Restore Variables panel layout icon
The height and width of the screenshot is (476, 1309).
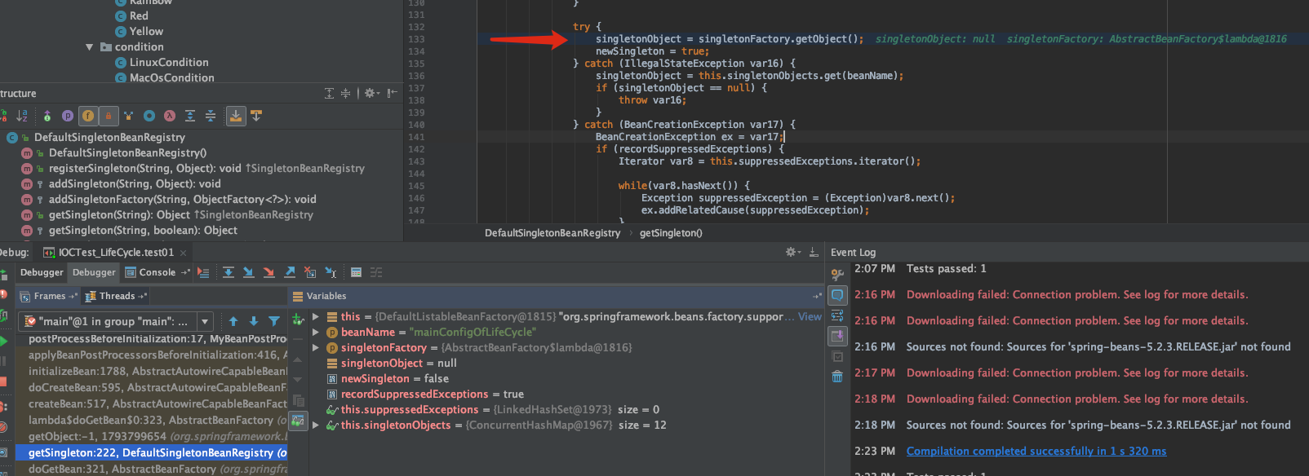coord(817,296)
